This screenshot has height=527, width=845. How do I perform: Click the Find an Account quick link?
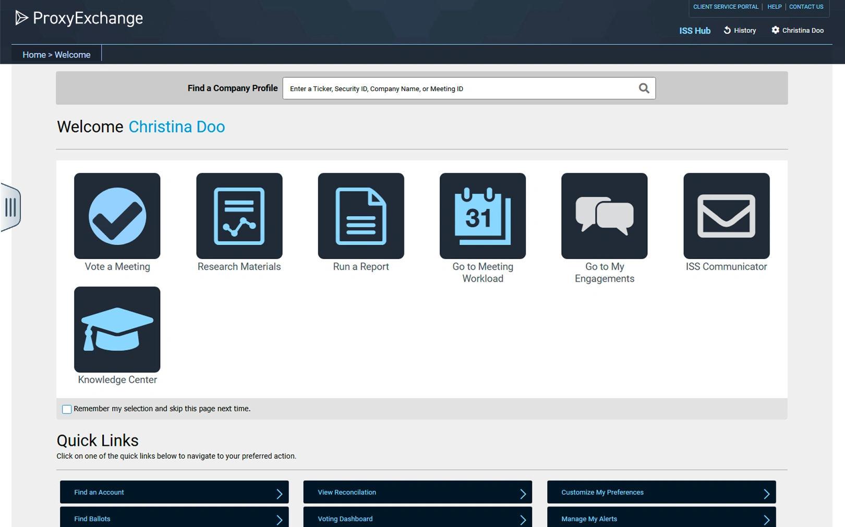pos(174,492)
